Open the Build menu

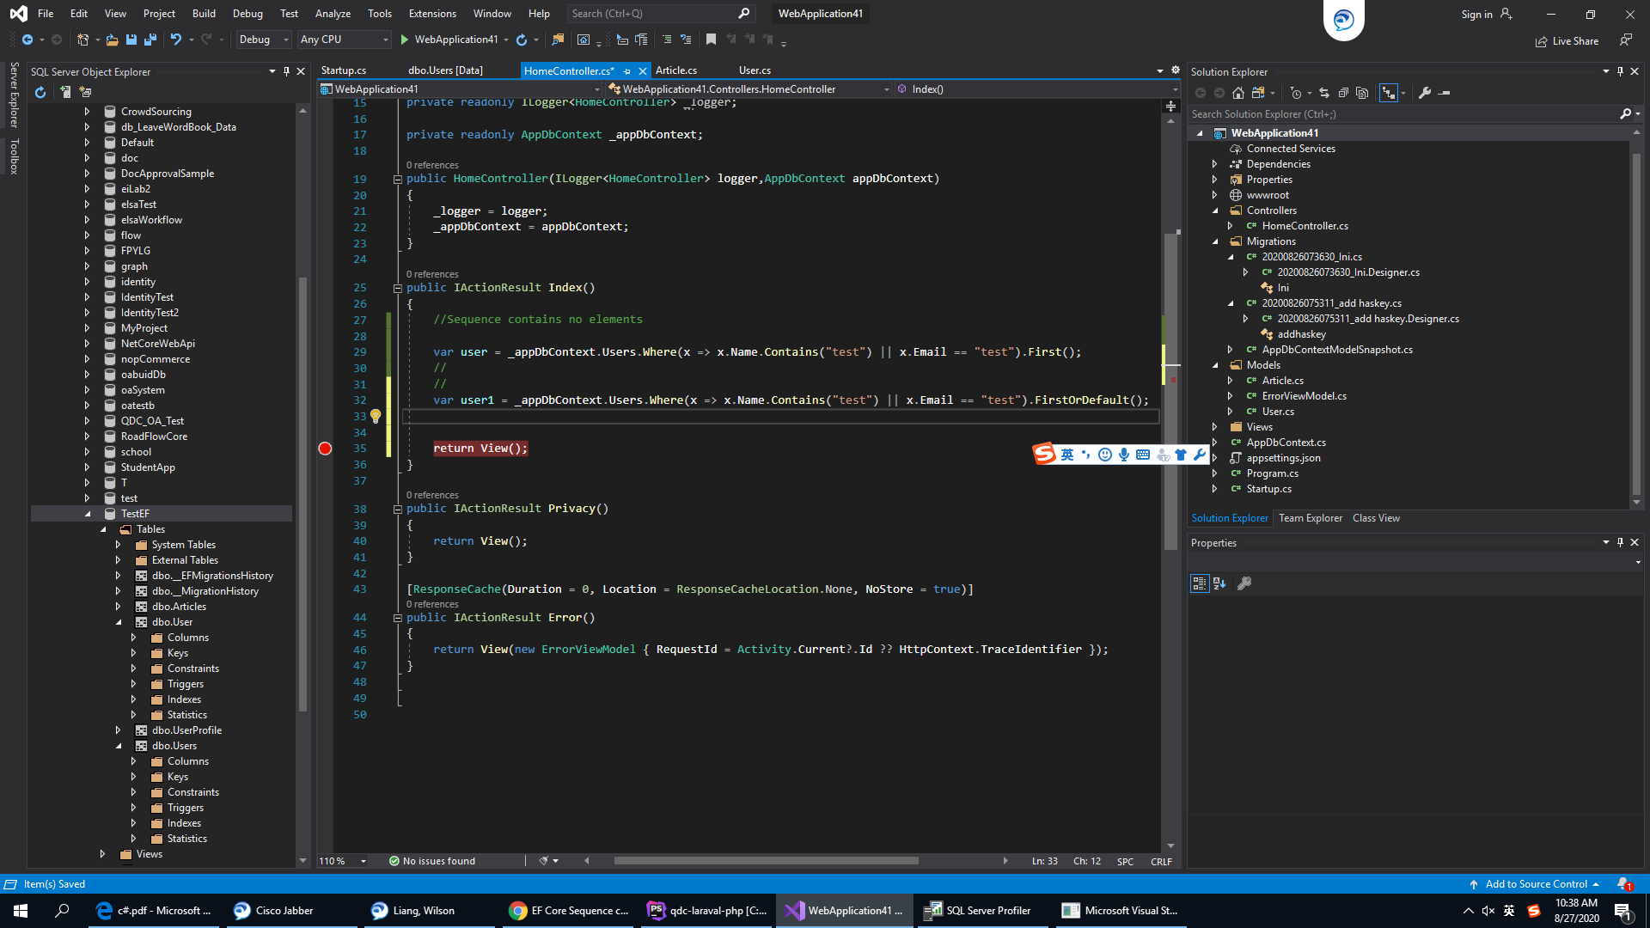coord(204,13)
